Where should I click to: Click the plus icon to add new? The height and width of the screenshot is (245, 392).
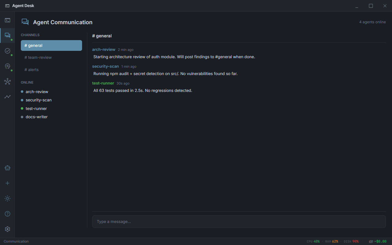tap(7, 183)
